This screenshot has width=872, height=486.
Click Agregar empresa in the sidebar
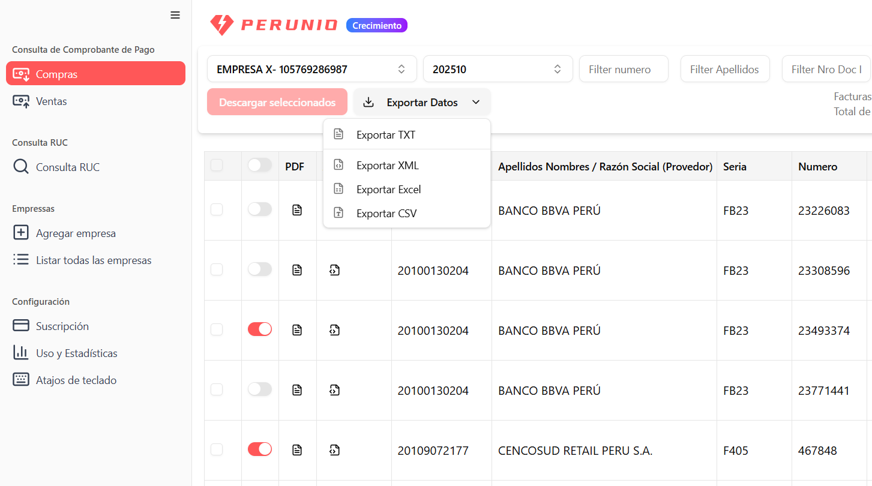(x=72, y=233)
